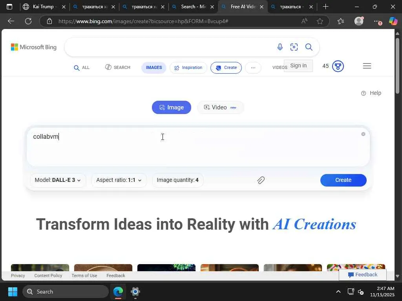Image resolution: width=402 pixels, height=301 pixels.
Task: Clear the prompt with the x icon
Action: [363, 134]
